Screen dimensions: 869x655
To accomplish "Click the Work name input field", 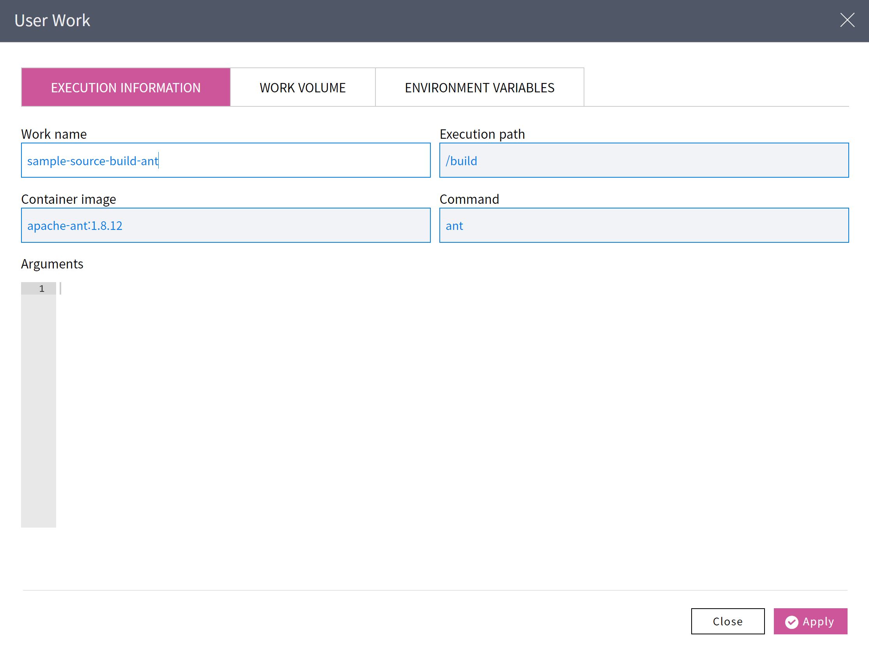I will click(x=275, y=161).
